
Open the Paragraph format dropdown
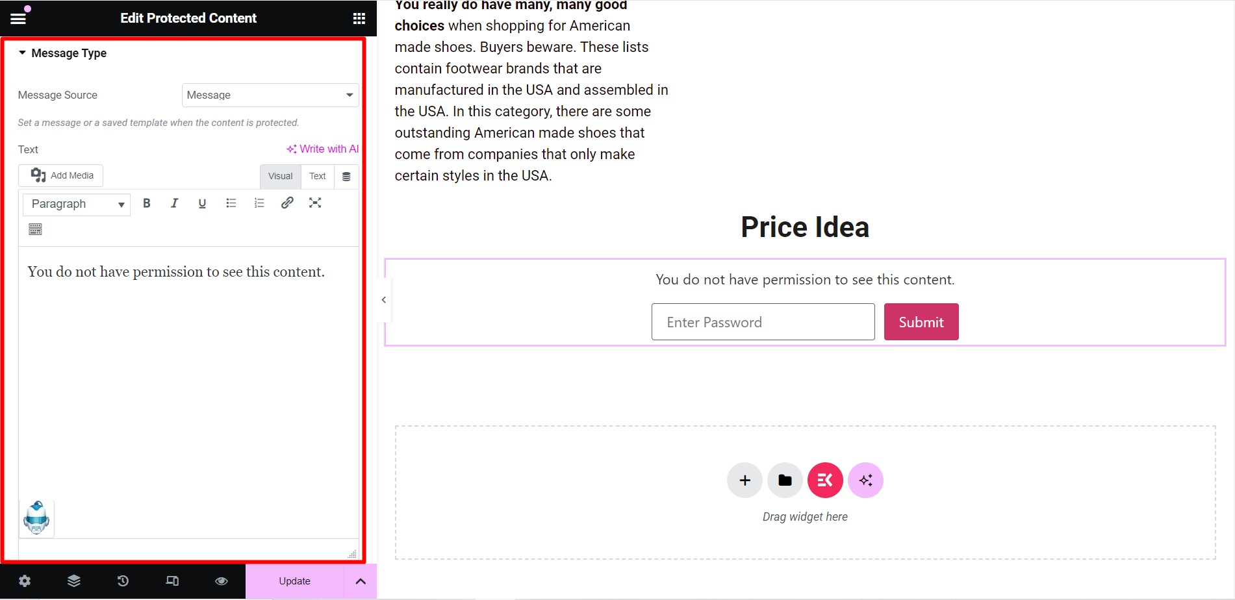tap(77, 204)
